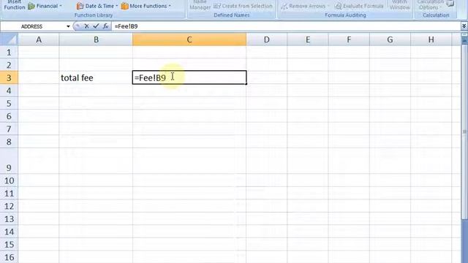Select column C header
Viewport: 468px width, 263px height.
189,39
